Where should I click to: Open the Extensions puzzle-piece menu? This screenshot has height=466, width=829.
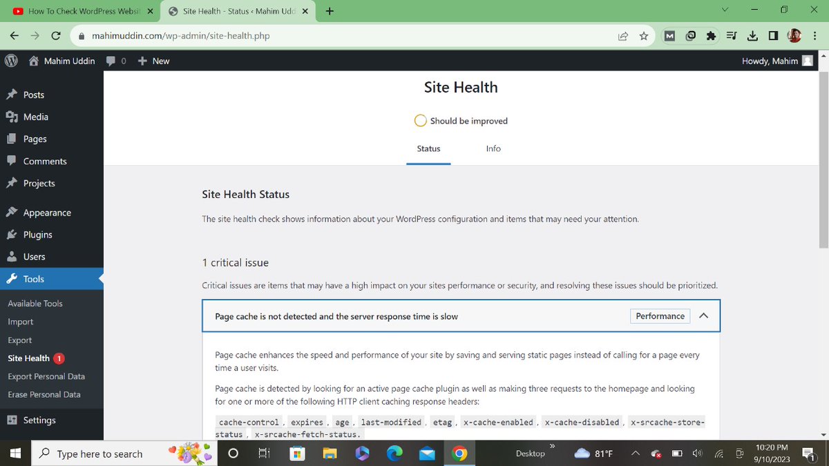coord(711,36)
